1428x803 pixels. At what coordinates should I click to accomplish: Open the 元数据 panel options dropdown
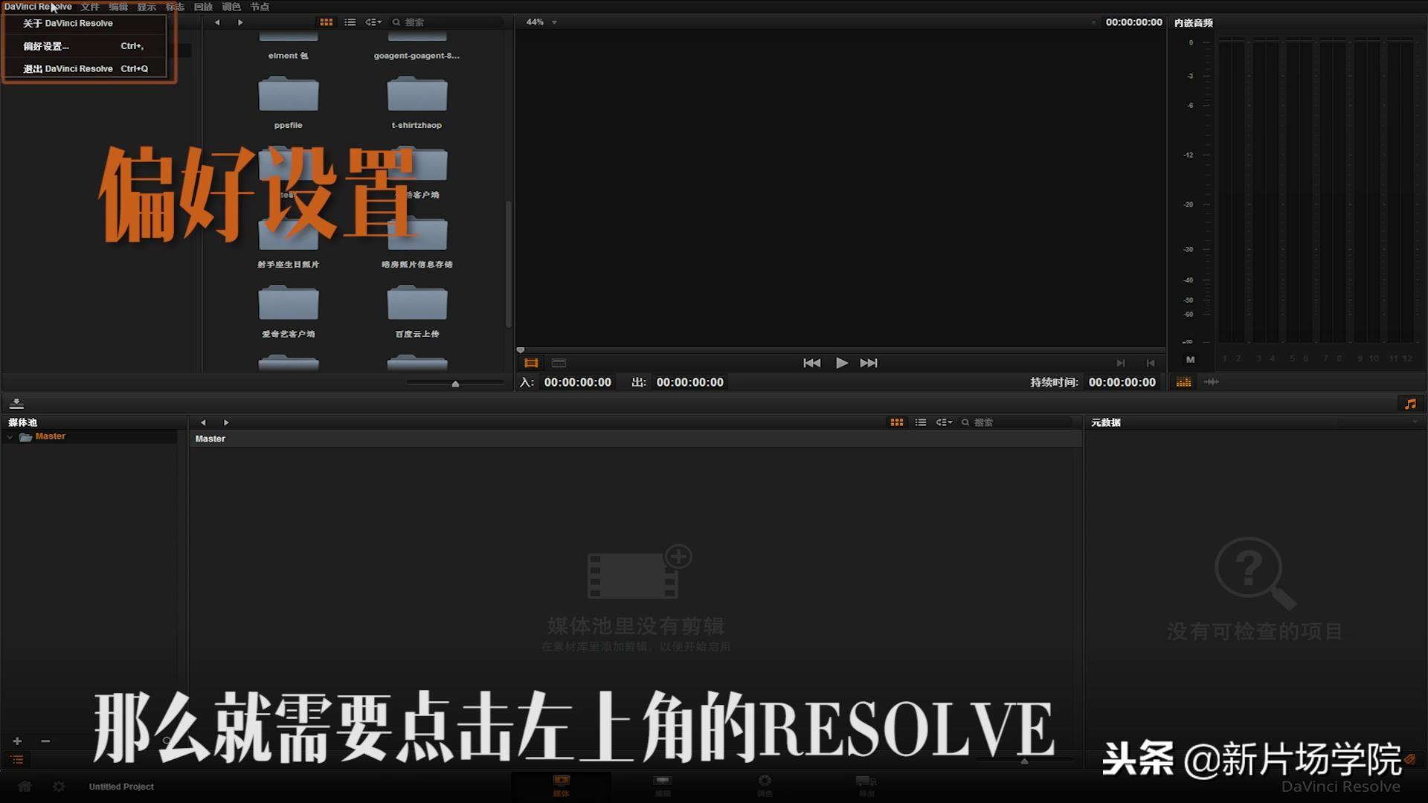pos(1415,422)
